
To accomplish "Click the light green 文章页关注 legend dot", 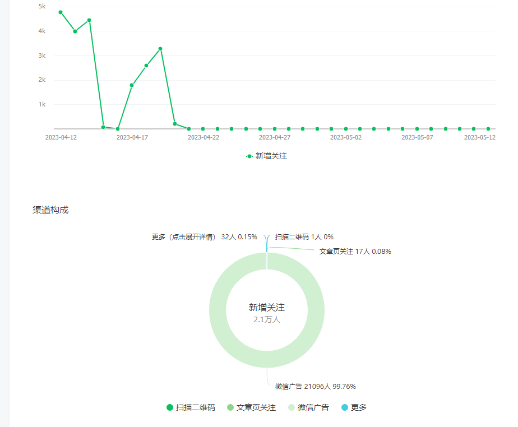I will click(230, 407).
